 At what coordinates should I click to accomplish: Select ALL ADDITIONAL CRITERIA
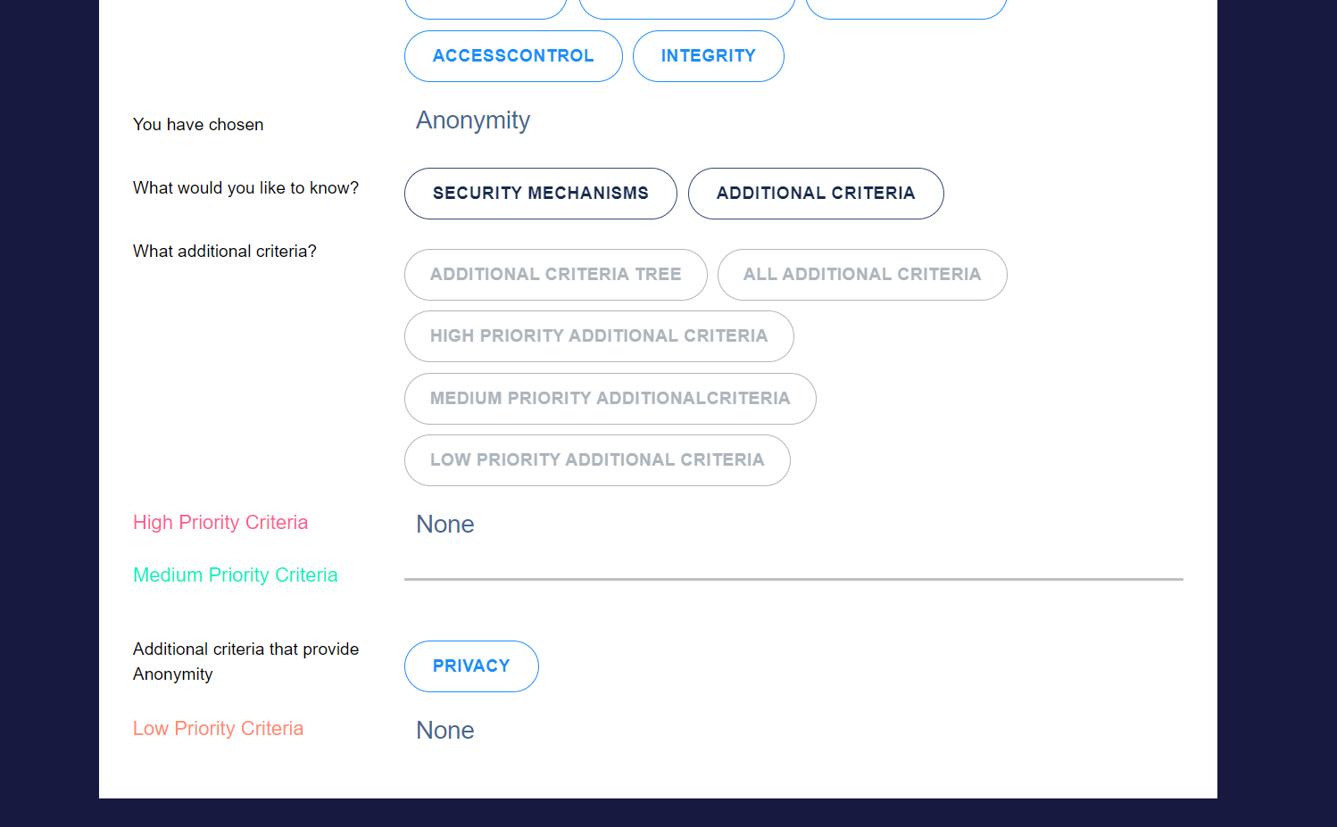pyautogui.click(x=861, y=275)
